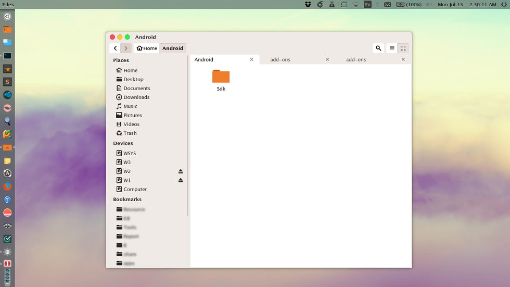Switch to grid icon view
Image resolution: width=510 pixels, height=287 pixels.
(403, 48)
